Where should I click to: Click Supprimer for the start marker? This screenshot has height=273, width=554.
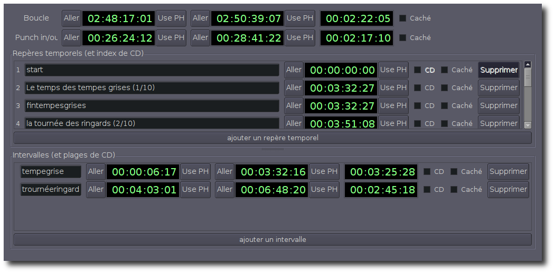pos(499,70)
